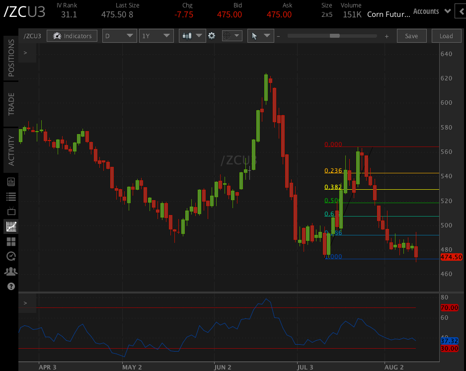Click the Load button
Viewport: 466px width, 371px height.
point(446,36)
